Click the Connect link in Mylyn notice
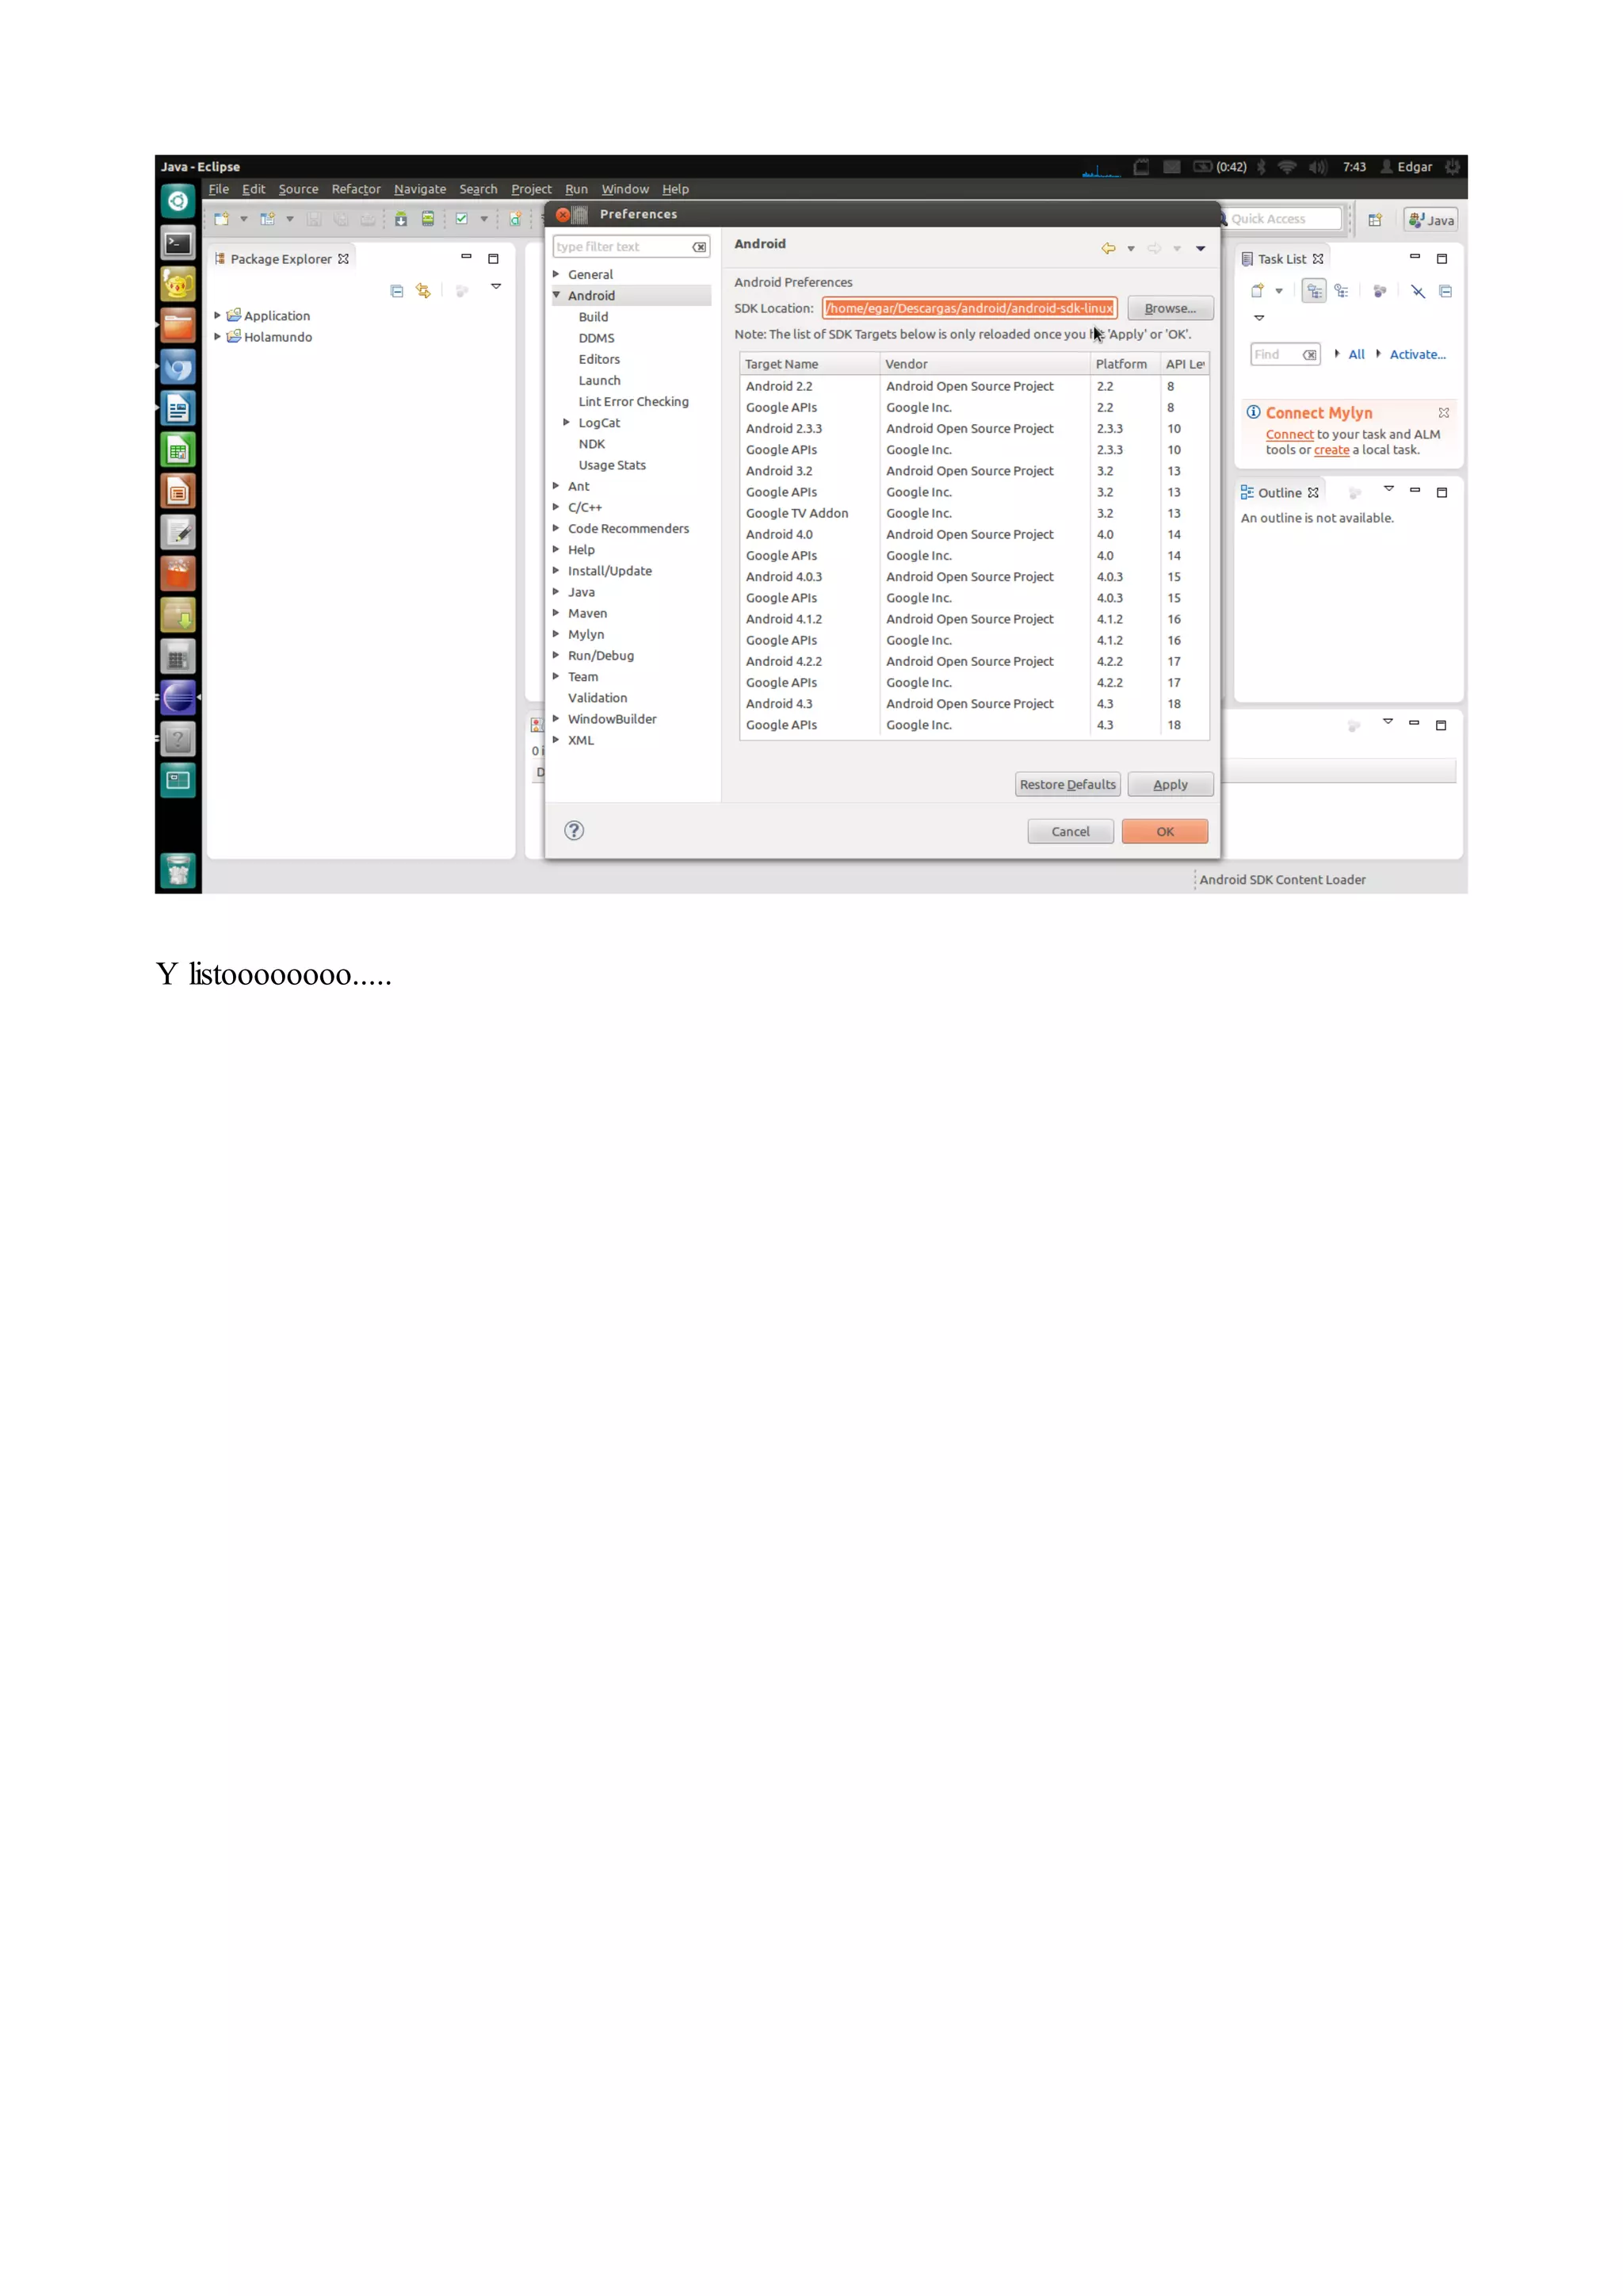 tap(1289, 434)
